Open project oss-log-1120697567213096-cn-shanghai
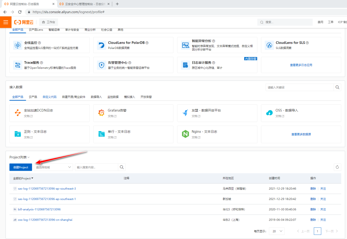 (x=45, y=220)
